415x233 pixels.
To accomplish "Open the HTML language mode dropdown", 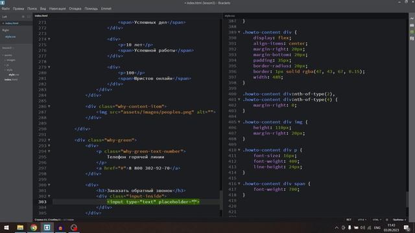I will (377, 220).
